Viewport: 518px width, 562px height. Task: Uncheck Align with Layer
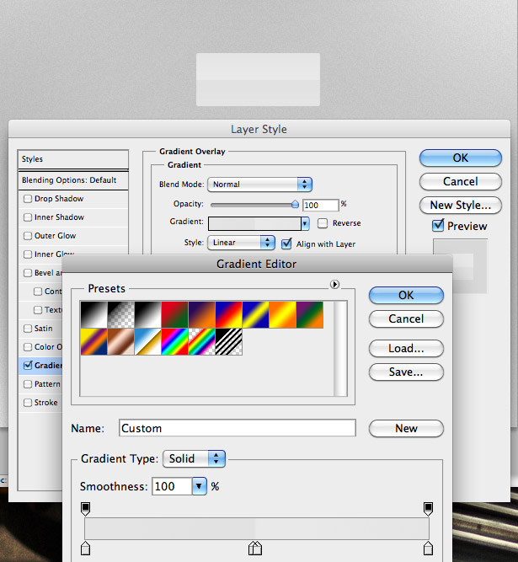286,244
